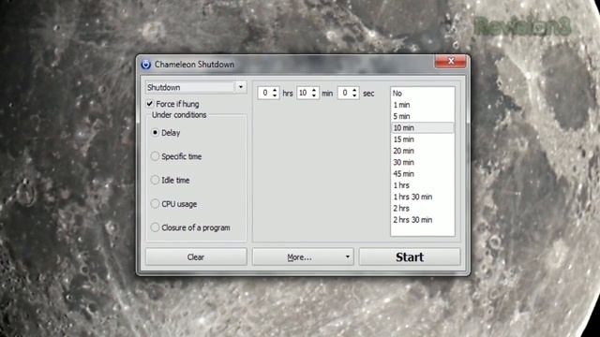Open the Shutdown action dropdown
Image resolution: width=600 pixels, height=337 pixels.
pos(240,87)
